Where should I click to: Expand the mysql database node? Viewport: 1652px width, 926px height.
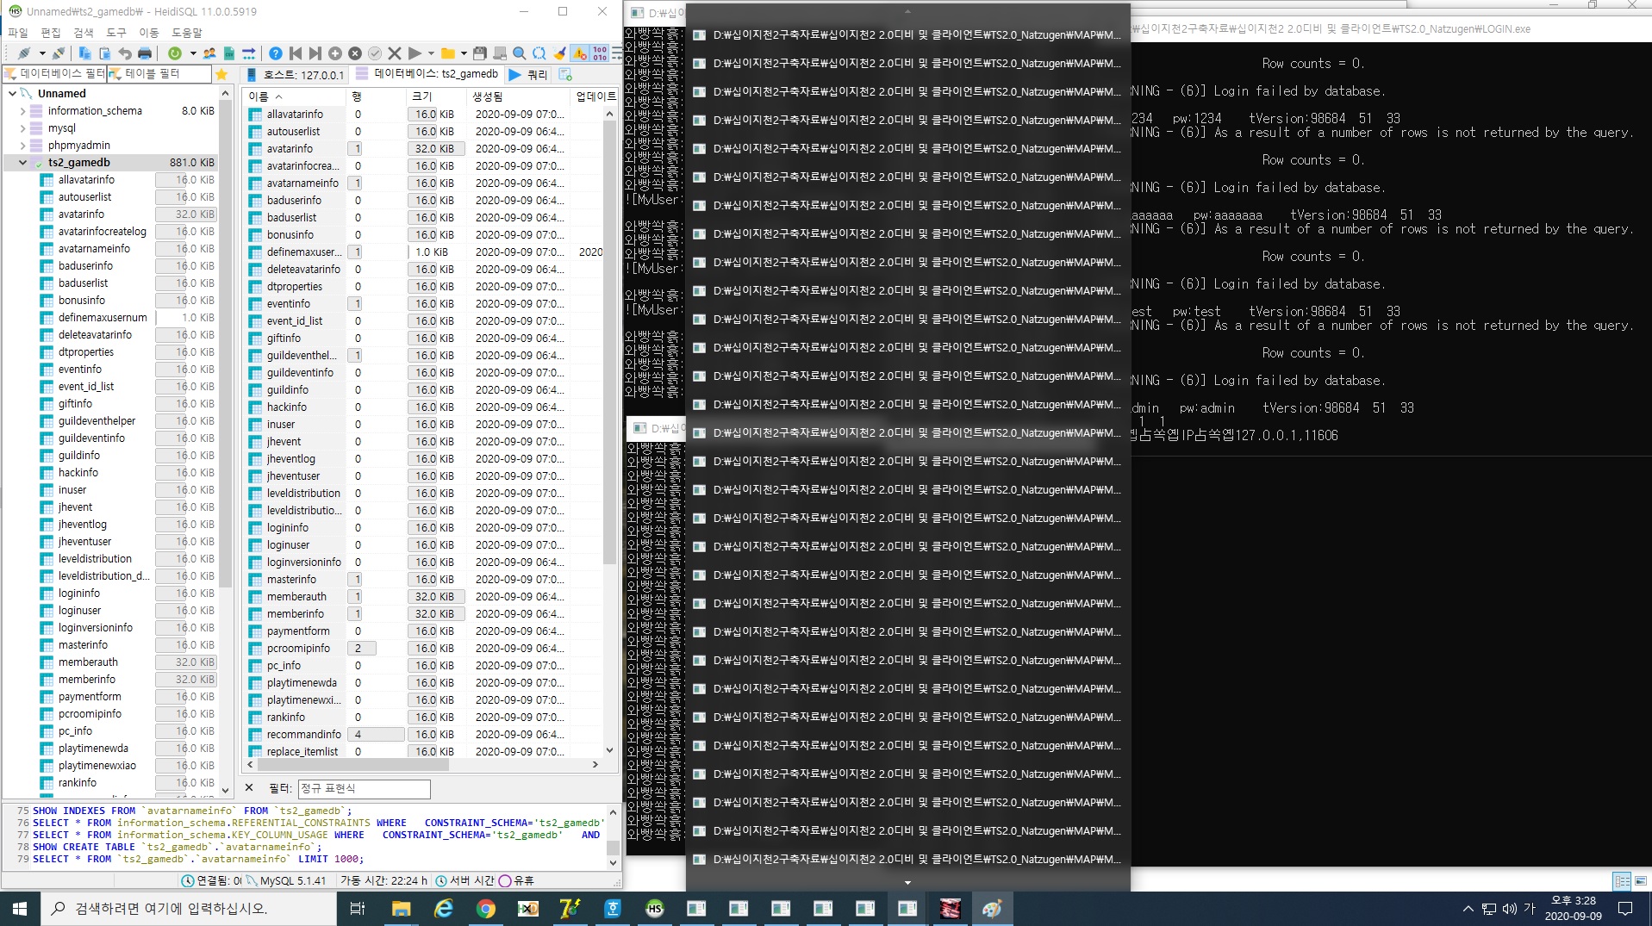(22, 128)
